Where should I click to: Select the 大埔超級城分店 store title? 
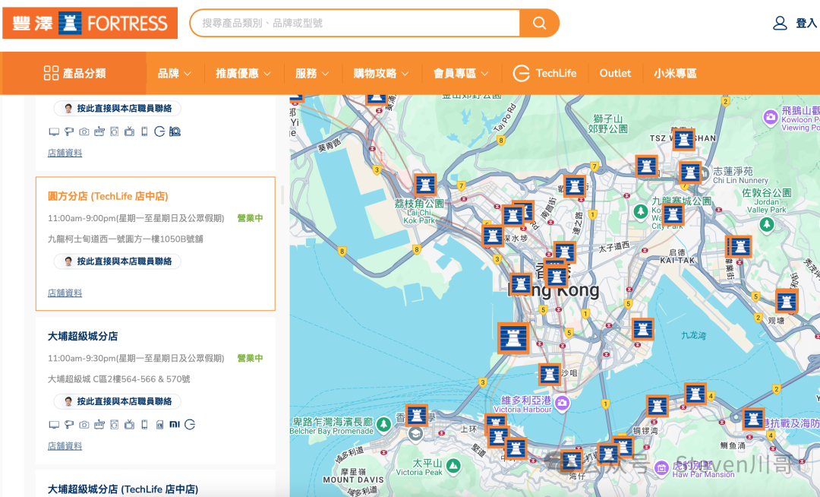coord(83,337)
